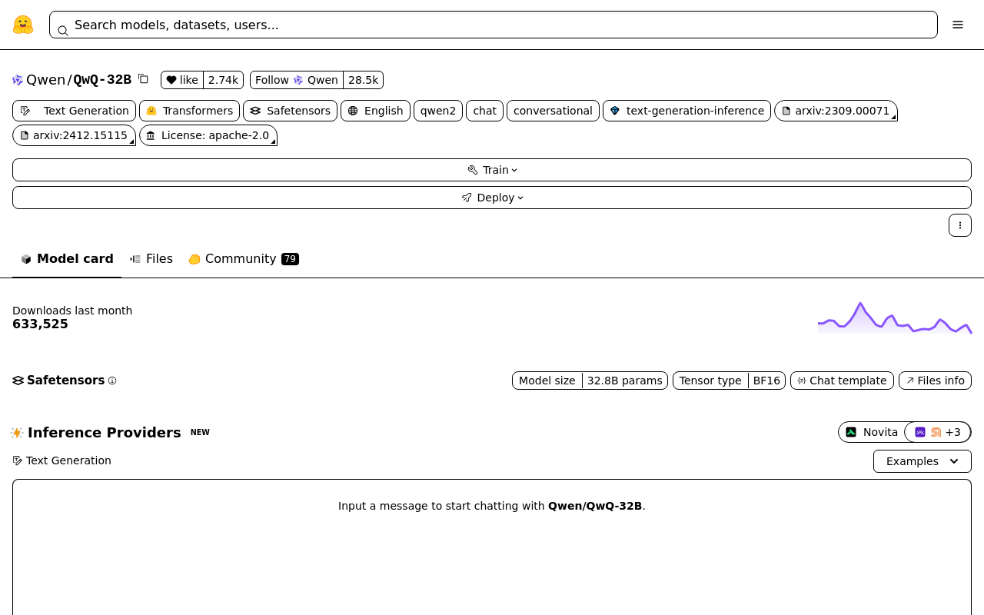The width and height of the screenshot is (984, 615).
Task: Open the Examples dropdown
Action: click(x=922, y=461)
